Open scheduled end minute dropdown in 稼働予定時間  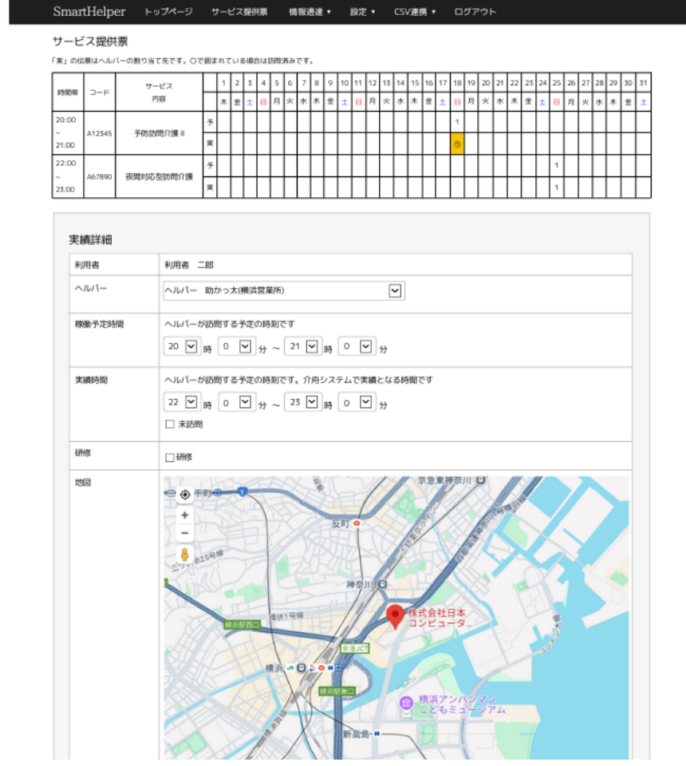click(x=357, y=346)
